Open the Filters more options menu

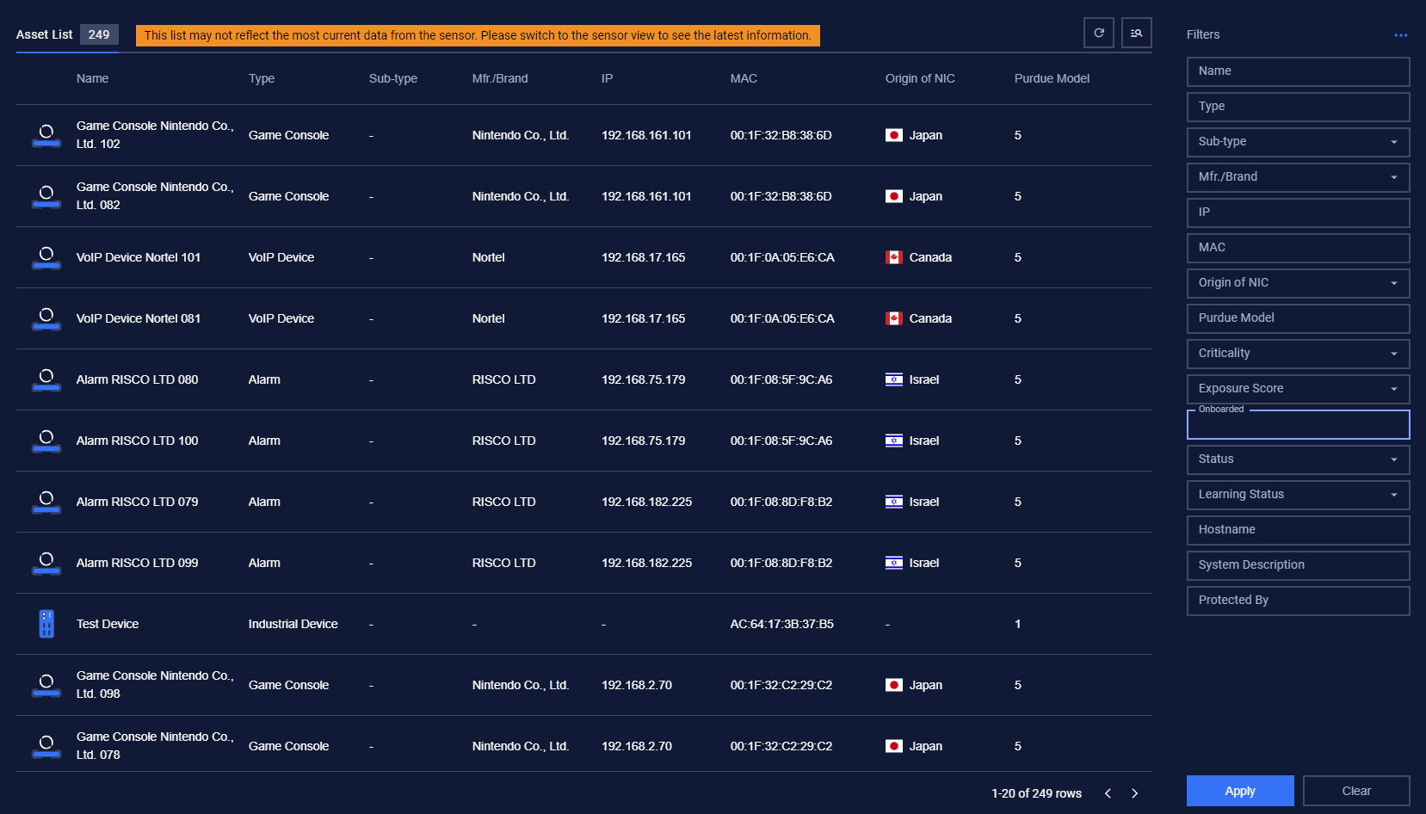(x=1401, y=35)
